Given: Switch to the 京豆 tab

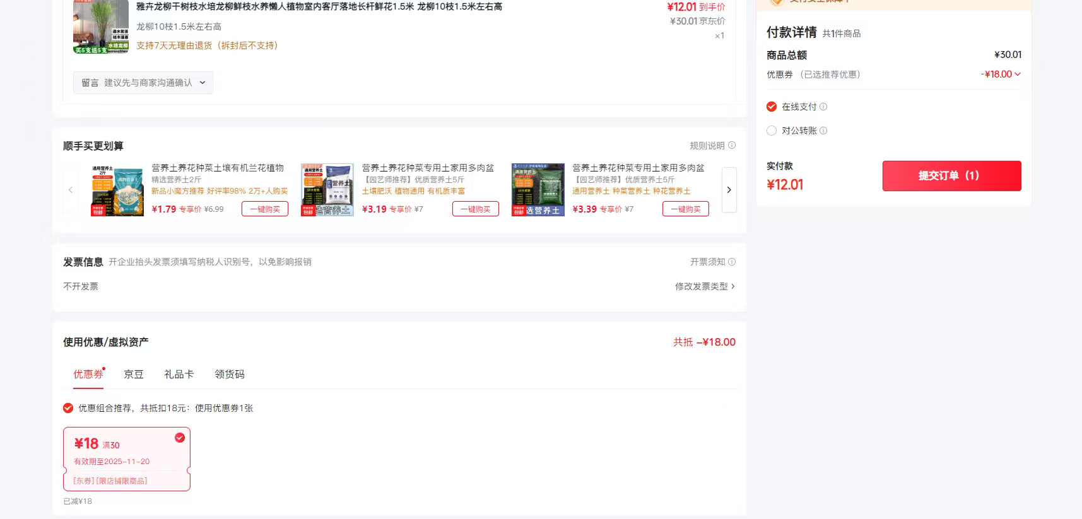Looking at the screenshot, I should (x=134, y=375).
